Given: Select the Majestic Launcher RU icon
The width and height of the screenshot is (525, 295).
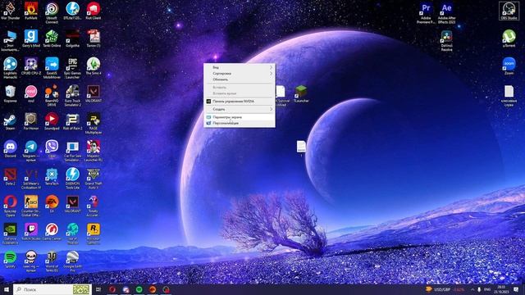Looking at the screenshot, I should click(93, 151).
